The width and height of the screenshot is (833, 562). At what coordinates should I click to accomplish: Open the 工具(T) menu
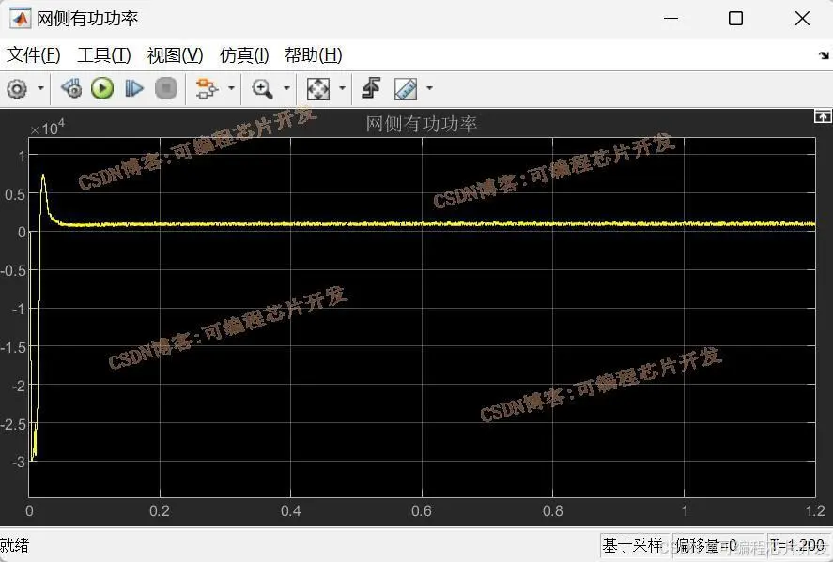(x=104, y=54)
